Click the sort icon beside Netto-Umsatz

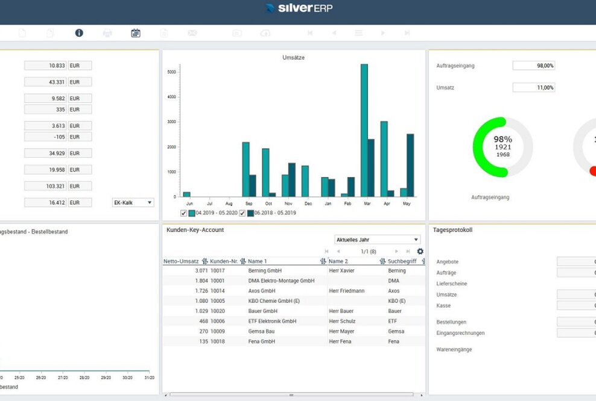pos(205,261)
